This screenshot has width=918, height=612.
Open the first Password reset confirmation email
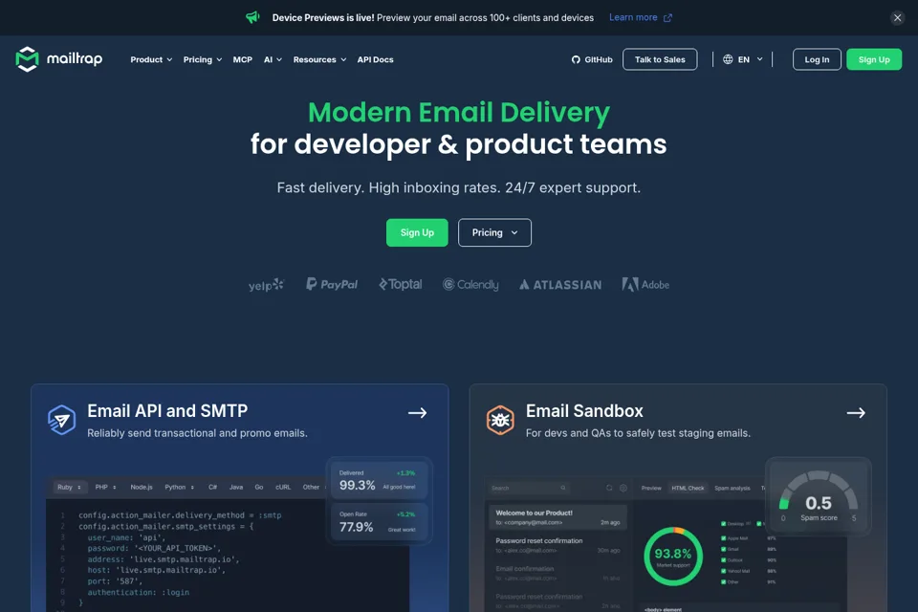[557, 545]
